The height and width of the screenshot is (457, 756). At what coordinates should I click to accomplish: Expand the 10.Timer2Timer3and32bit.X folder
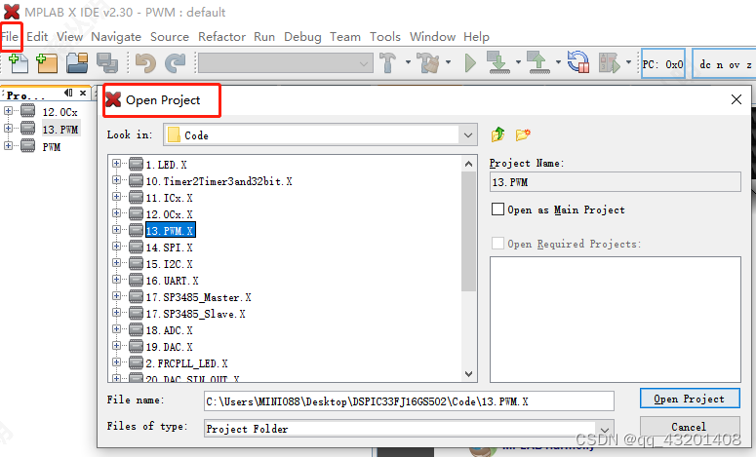click(116, 180)
